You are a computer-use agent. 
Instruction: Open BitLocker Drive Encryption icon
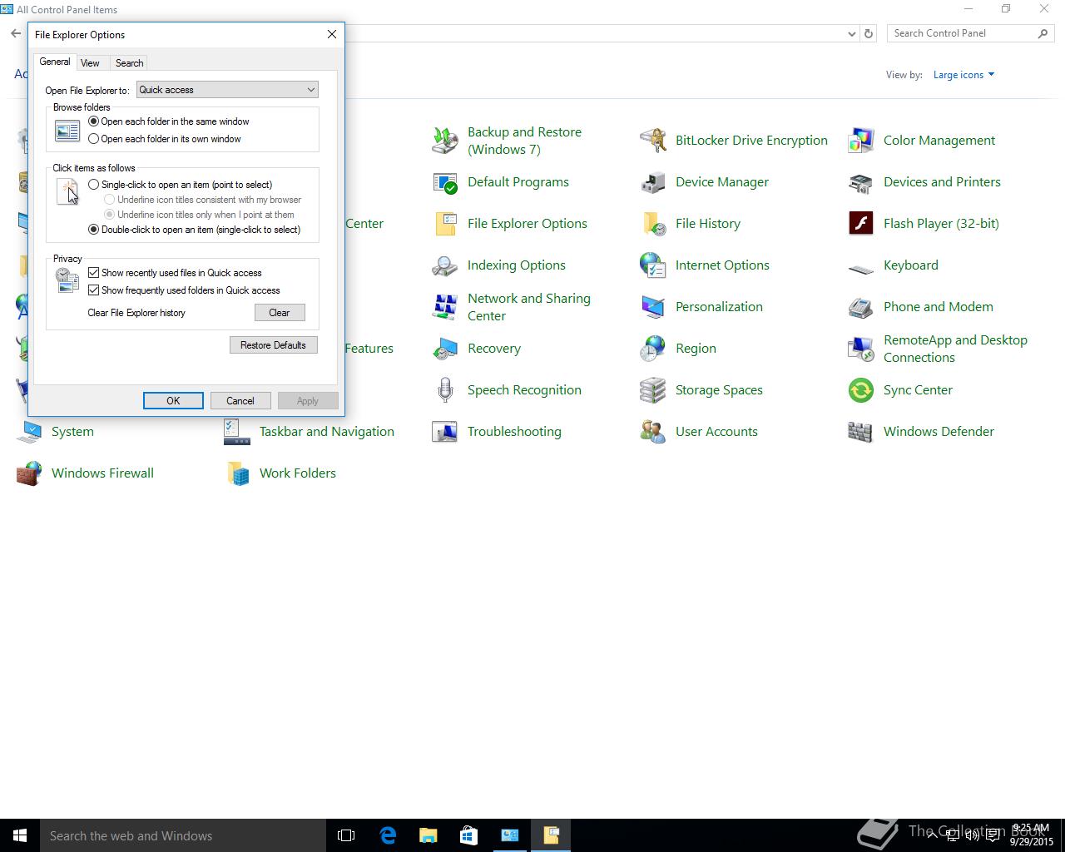[x=653, y=141]
